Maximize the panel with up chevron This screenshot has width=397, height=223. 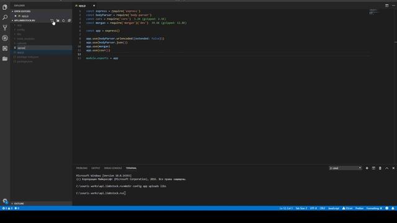click(386, 168)
